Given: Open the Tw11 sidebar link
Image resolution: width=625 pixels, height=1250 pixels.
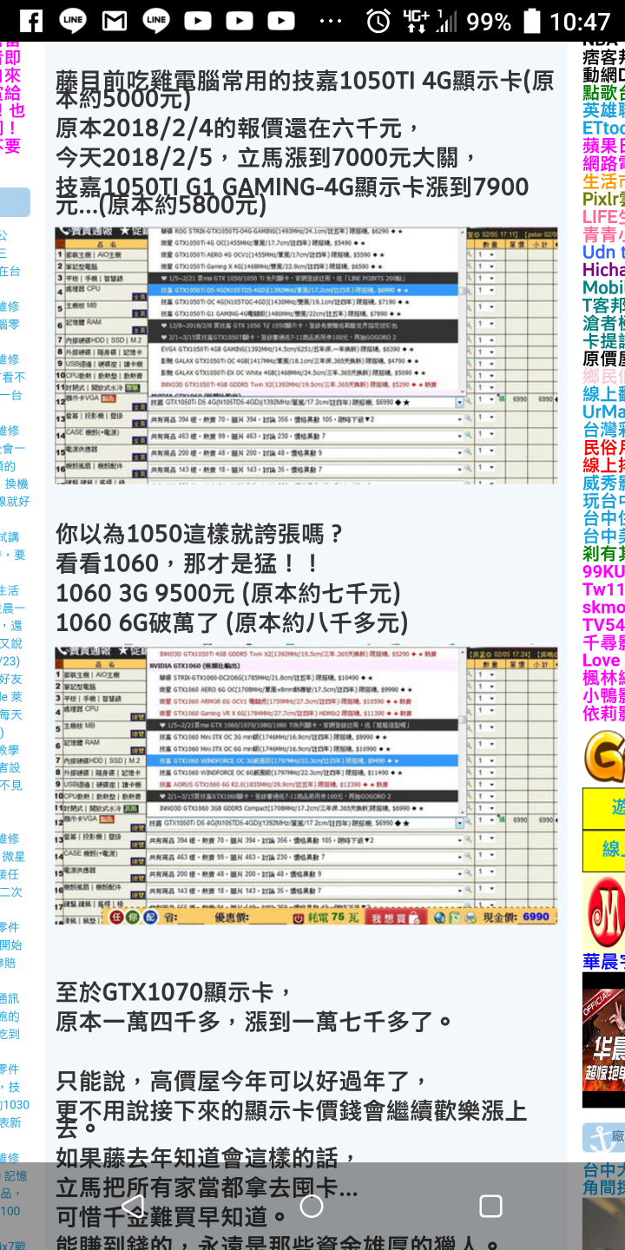Looking at the screenshot, I should coord(603,589).
